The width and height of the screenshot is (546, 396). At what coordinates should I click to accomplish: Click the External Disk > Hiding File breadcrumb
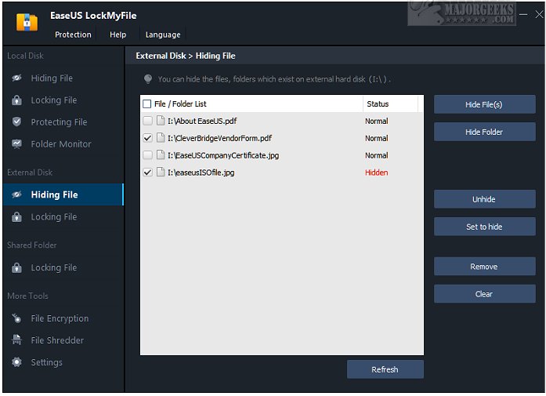tap(186, 56)
